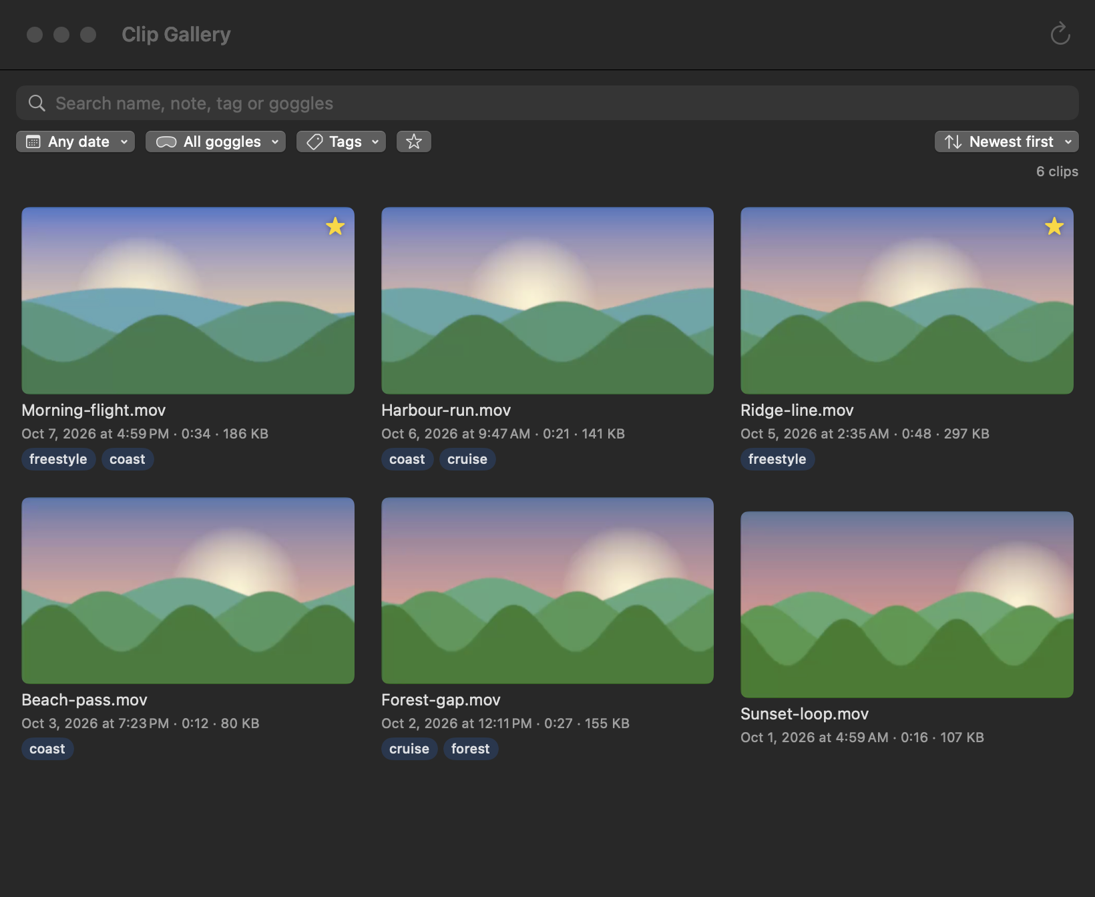The image size is (1095, 897).
Task: Click the Morning-flight.mov file name
Action: click(93, 410)
